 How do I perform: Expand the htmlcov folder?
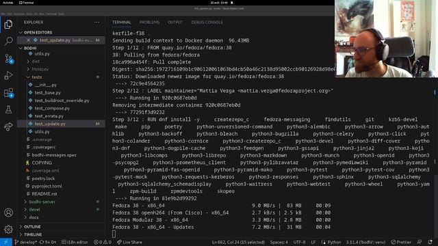coord(40,69)
